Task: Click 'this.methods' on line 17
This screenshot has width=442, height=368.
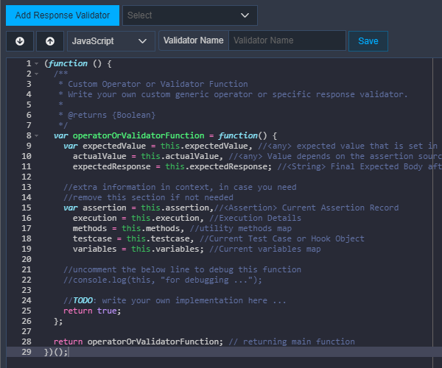Action: (x=151, y=228)
